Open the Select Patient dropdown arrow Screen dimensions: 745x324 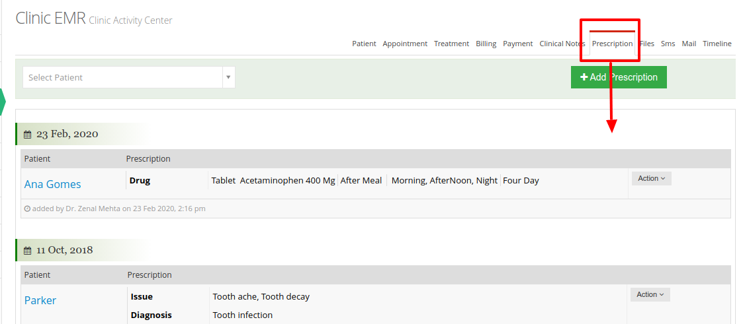pyautogui.click(x=228, y=77)
